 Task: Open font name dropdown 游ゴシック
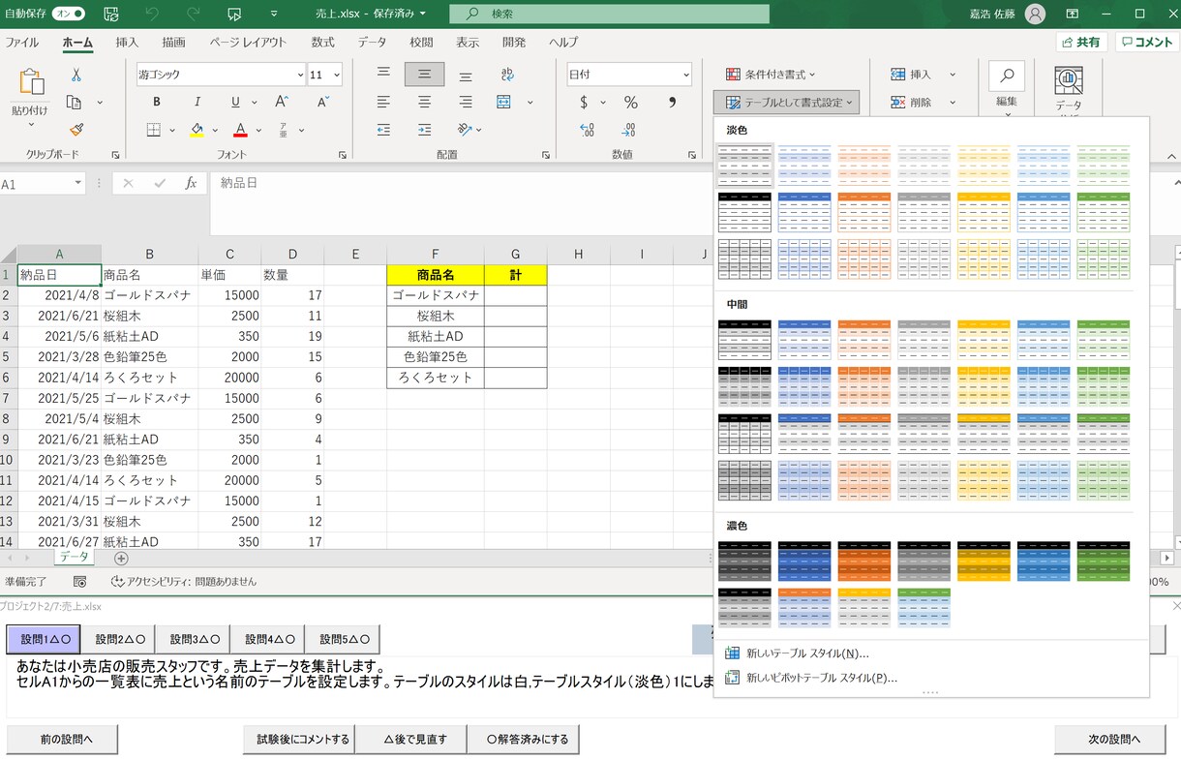[300, 75]
